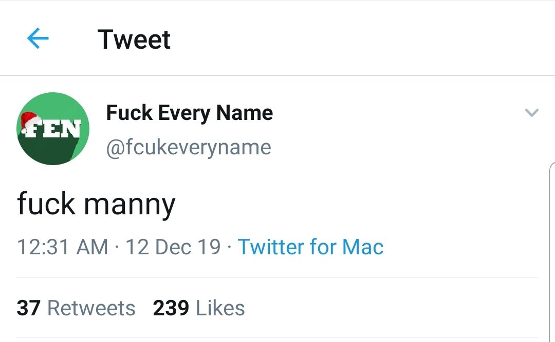This screenshot has height=342, width=555.
Task: Open the @fcukeveryname handle
Action: click(x=189, y=147)
